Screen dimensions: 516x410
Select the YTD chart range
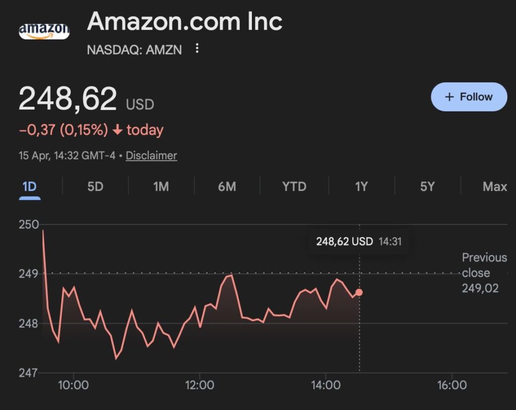294,187
